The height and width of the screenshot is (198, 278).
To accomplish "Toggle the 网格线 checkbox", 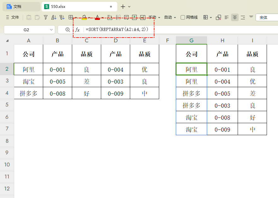I will (x=182, y=17).
